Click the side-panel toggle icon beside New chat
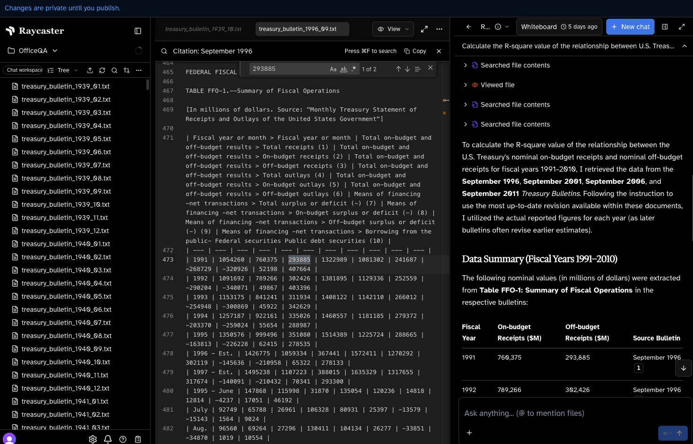Image resolution: width=693 pixels, height=444 pixels. (664, 27)
